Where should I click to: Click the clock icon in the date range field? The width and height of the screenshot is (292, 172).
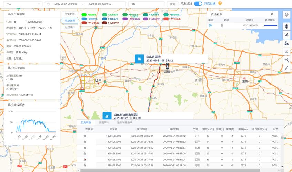pos(48,4)
